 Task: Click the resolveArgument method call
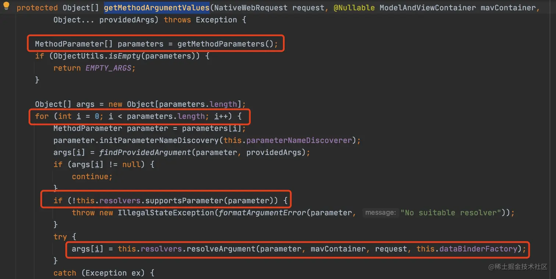(x=221, y=249)
